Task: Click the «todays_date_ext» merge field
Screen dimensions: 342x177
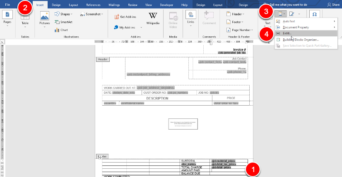Action: (124, 93)
